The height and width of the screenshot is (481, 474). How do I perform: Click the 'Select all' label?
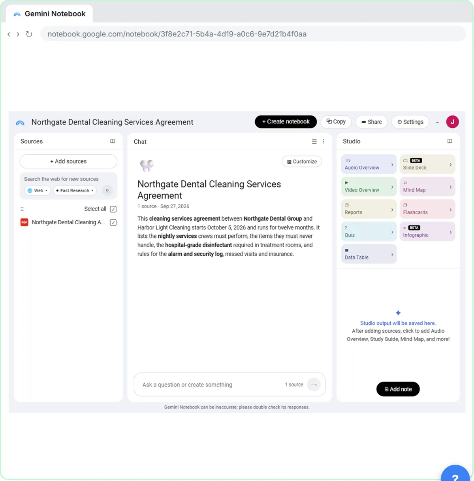click(x=95, y=209)
